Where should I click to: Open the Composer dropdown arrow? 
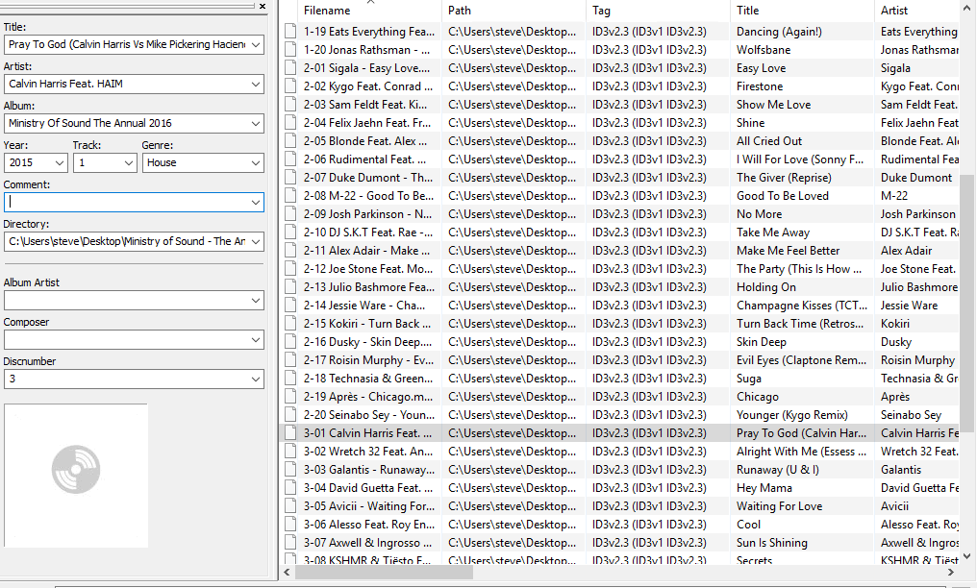click(256, 340)
